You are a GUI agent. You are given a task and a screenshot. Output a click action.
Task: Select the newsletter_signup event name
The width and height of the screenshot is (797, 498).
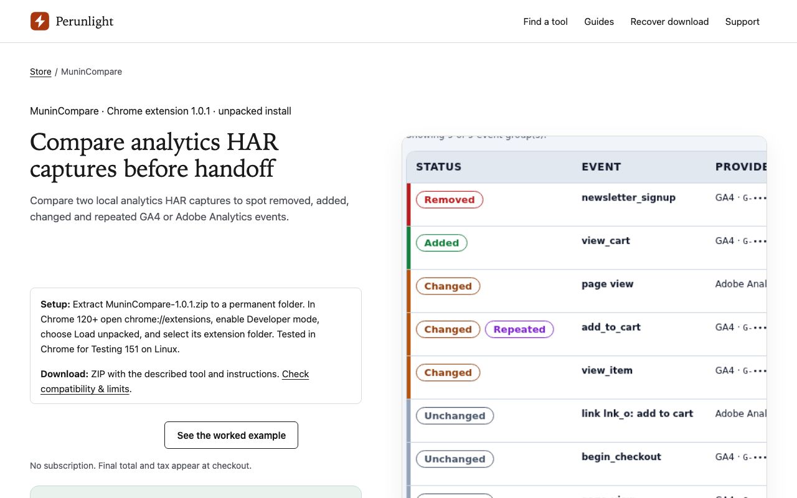tap(628, 197)
